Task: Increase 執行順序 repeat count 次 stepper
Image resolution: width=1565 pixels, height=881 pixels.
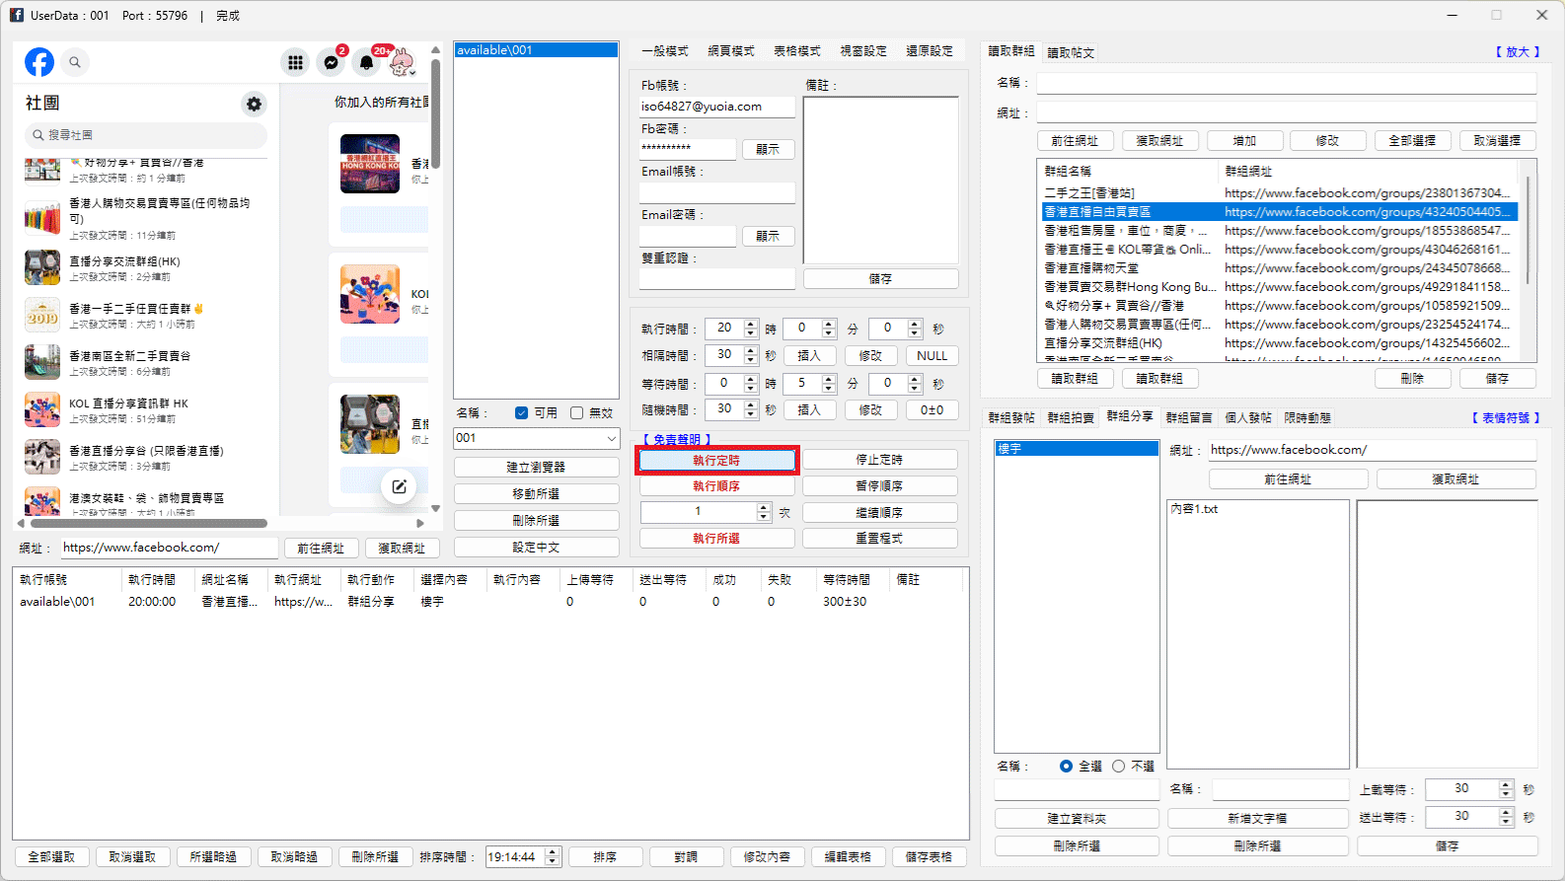Action: coord(763,507)
